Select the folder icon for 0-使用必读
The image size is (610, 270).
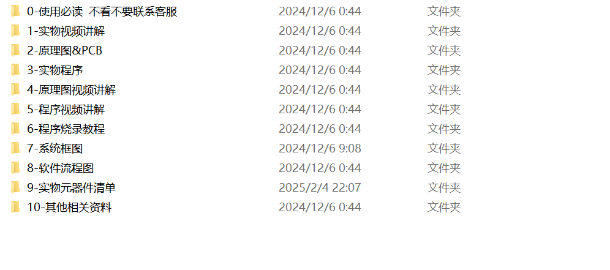click(x=15, y=12)
